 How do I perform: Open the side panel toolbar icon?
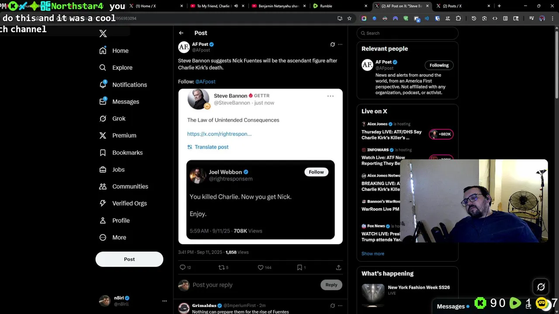pos(505,18)
